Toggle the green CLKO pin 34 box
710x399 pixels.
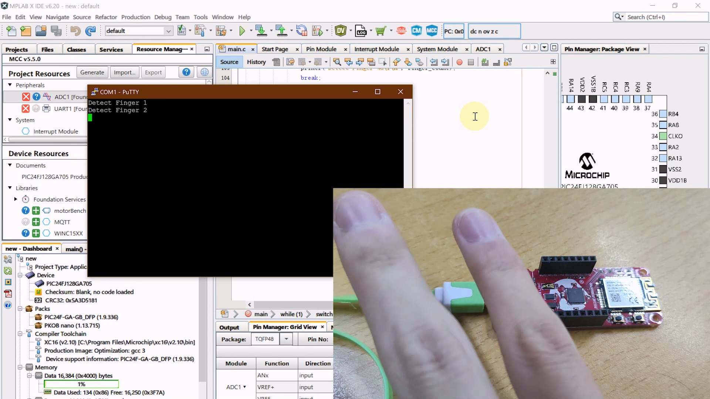point(663,136)
